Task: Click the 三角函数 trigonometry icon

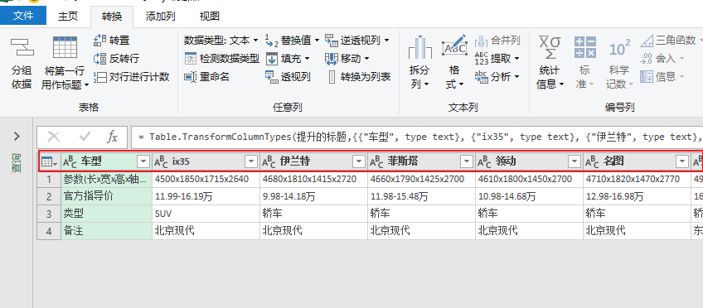Action: pyautogui.click(x=647, y=41)
